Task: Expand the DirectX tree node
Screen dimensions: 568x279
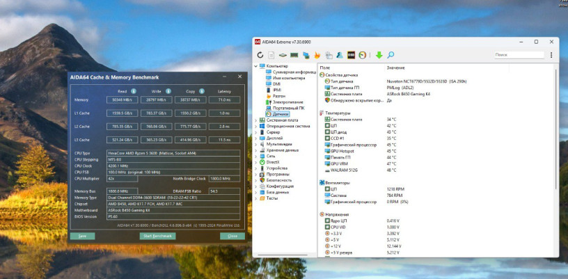Action: click(255, 162)
